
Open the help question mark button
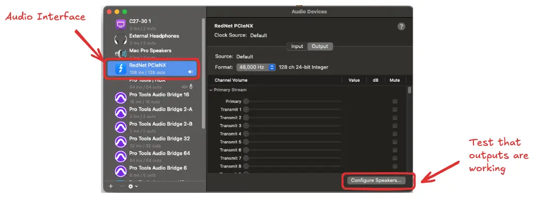401,27
